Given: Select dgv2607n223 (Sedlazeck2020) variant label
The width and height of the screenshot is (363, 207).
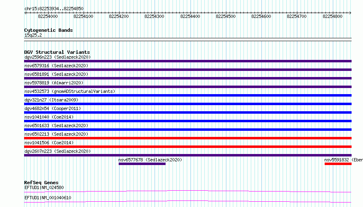Looking at the screenshot, I should [x=58, y=151].
